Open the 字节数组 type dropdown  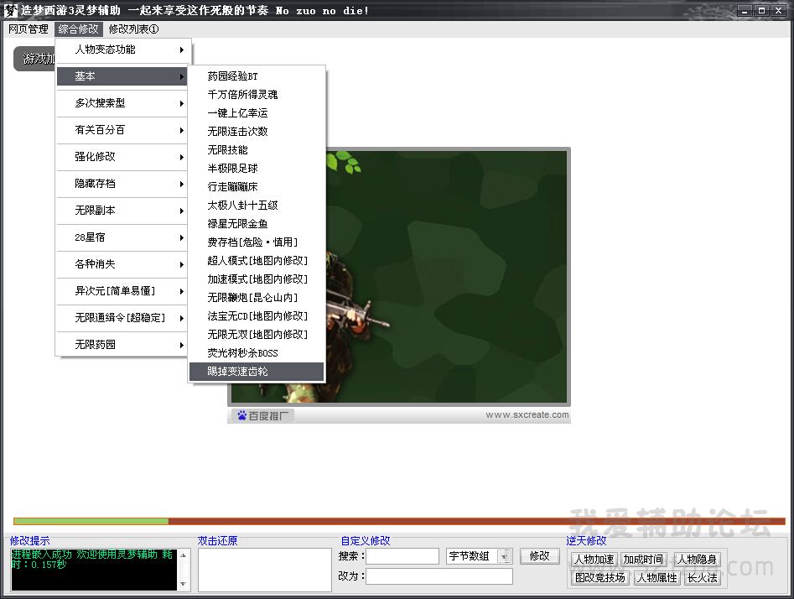[504, 556]
